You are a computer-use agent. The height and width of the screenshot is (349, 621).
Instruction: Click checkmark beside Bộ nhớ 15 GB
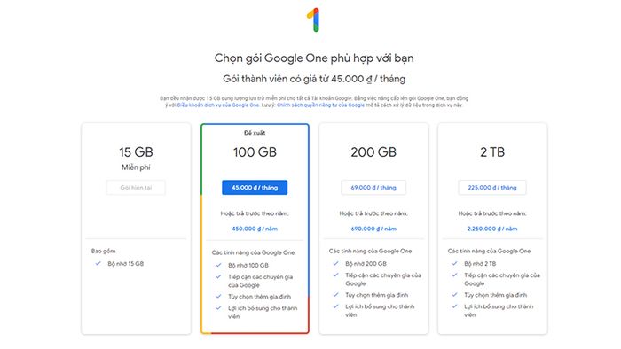pyautogui.click(x=98, y=263)
